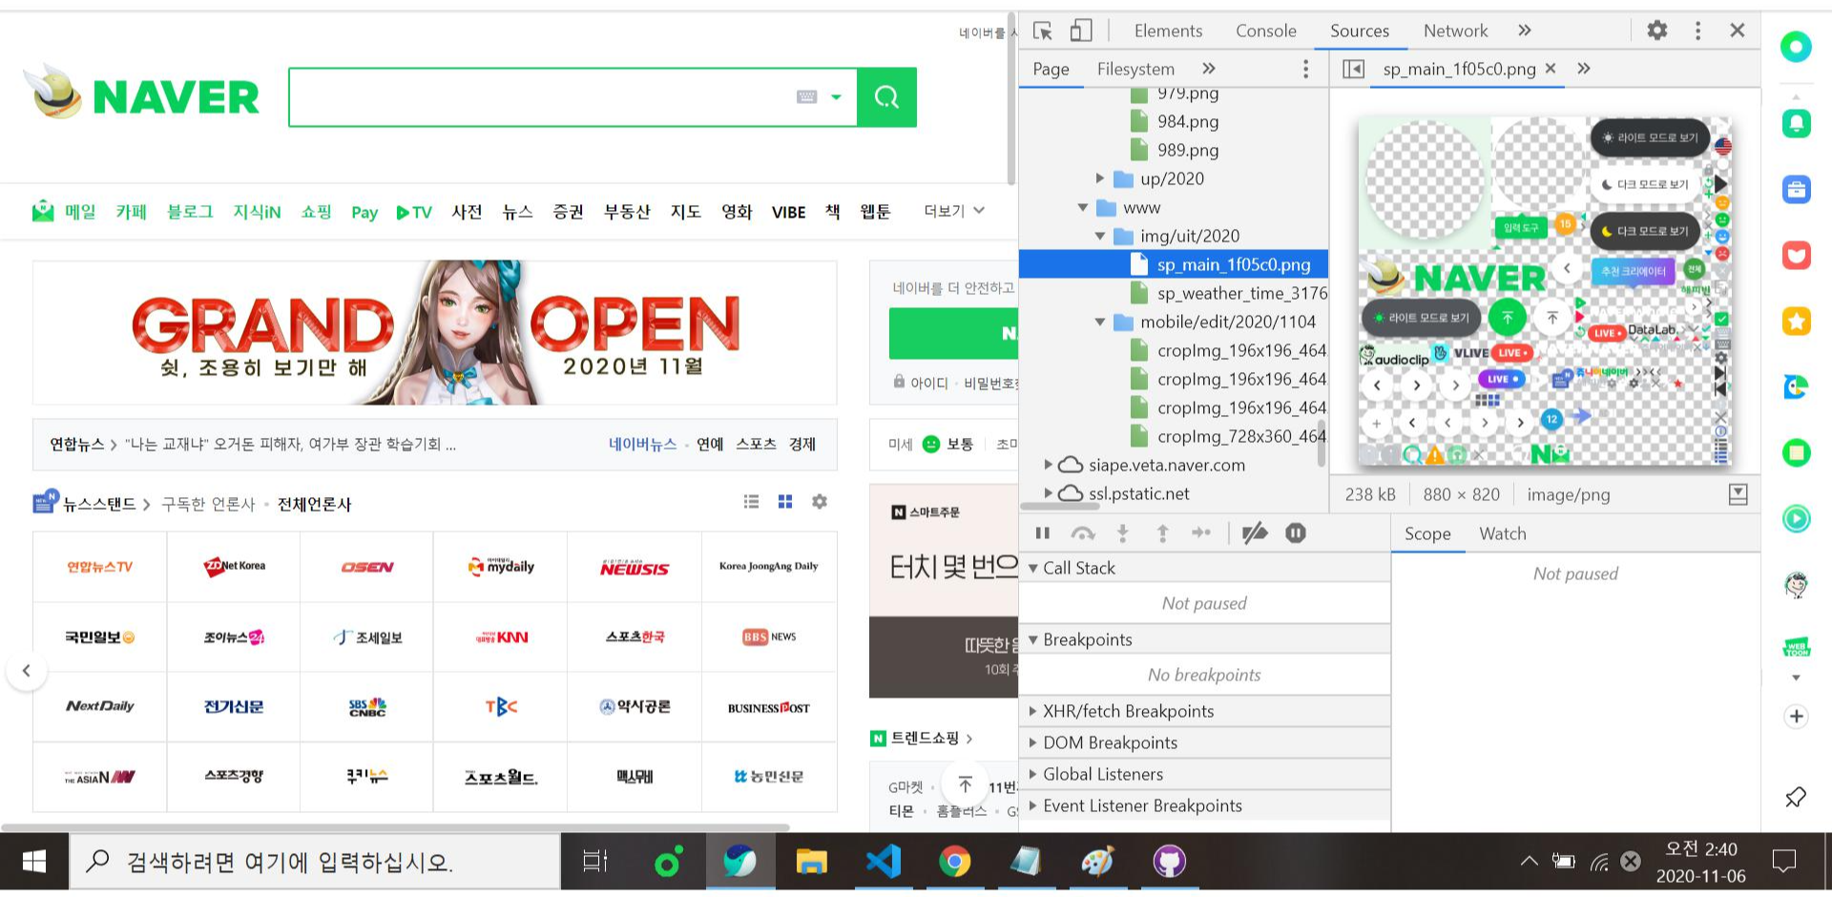This screenshot has width=1832, height=897.
Task: Close the sp_main_1f05c0.png file tab
Action: click(1551, 69)
